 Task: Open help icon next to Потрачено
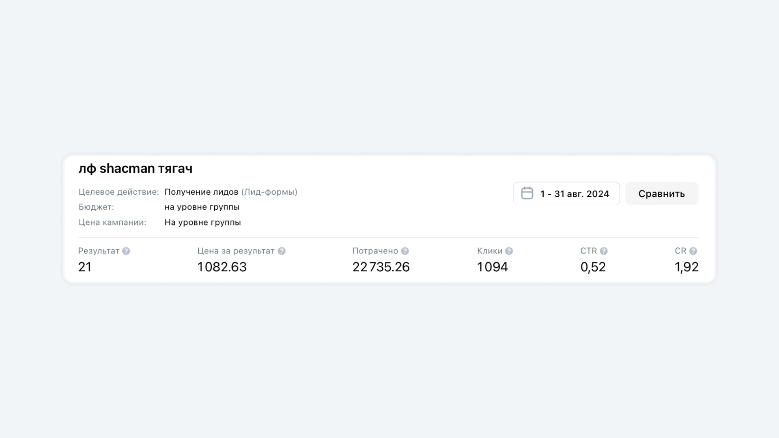[x=405, y=251]
